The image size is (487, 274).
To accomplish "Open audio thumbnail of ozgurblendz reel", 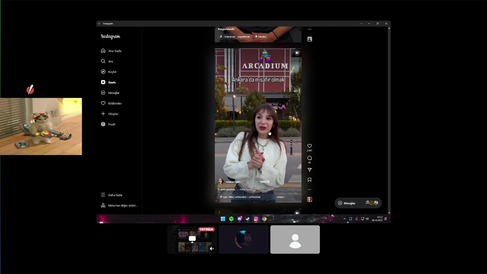I will click(x=309, y=39).
